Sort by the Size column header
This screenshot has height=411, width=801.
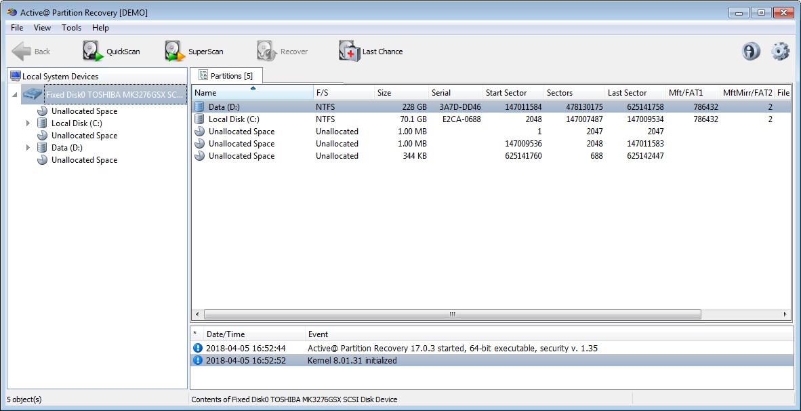click(x=401, y=92)
